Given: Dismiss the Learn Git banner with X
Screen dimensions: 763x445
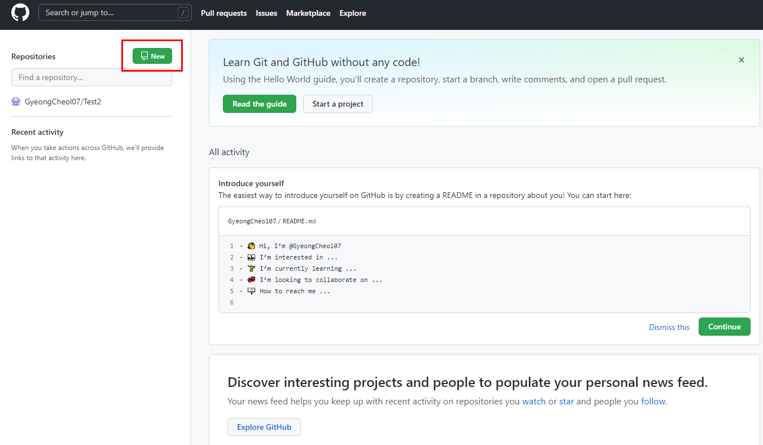Looking at the screenshot, I should coord(742,60).
